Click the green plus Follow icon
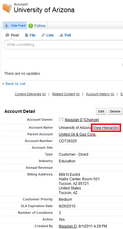Viewport: 123px width, 229px height. coord(31,26)
